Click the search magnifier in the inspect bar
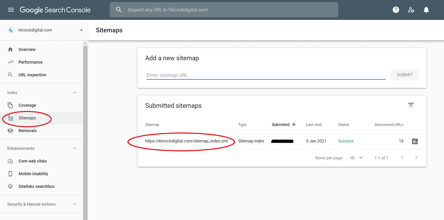Screen dimensions: 444x220 [x=119, y=10]
